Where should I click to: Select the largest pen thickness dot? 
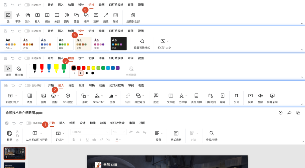click(93, 73)
